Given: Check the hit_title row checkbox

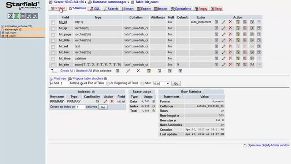Looking at the screenshot, I should click(53, 41).
